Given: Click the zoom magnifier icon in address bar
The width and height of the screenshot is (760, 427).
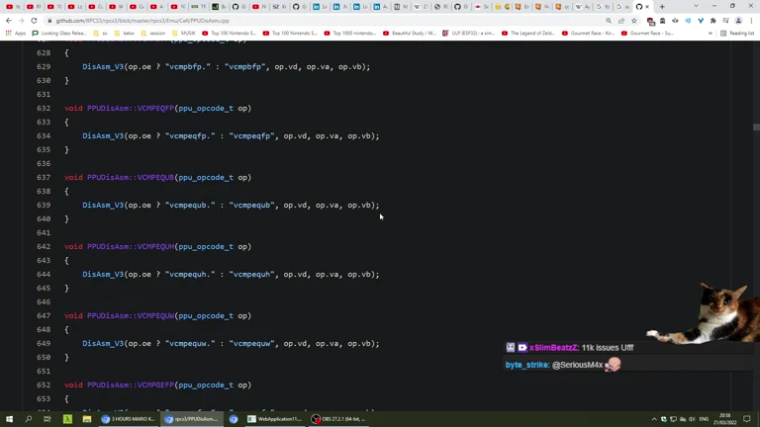Looking at the screenshot, I should pyautogui.click(x=609, y=20).
